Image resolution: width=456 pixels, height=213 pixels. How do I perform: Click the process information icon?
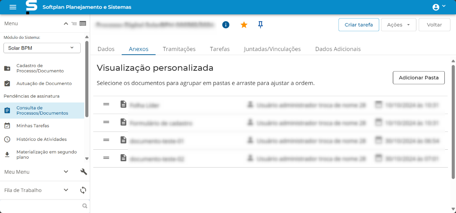pyautogui.click(x=226, y=24)
